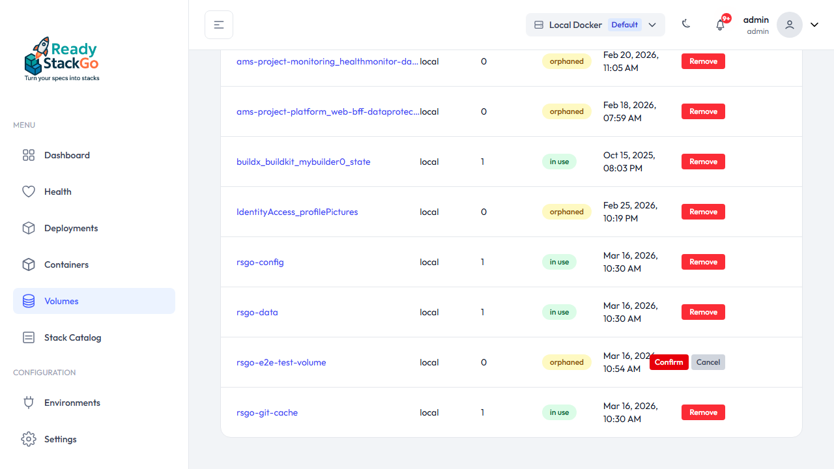Open the notifications bell

720,24
